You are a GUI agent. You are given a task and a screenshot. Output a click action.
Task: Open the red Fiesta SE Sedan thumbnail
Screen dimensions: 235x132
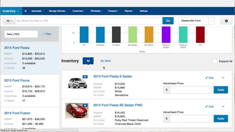[77, 111]
